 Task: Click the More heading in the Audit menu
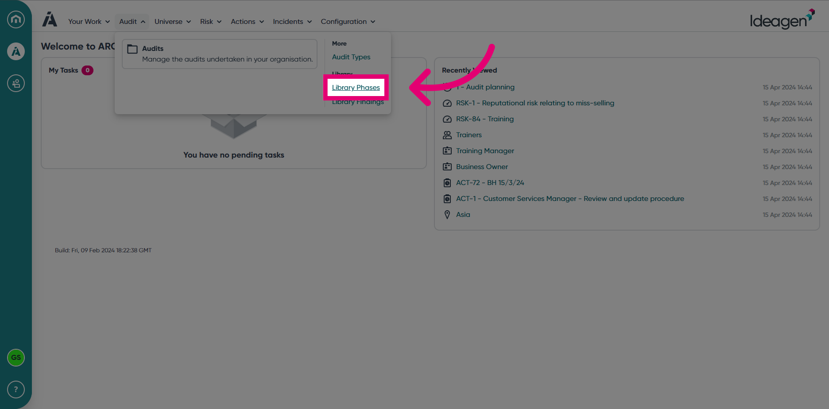point(339,43)
